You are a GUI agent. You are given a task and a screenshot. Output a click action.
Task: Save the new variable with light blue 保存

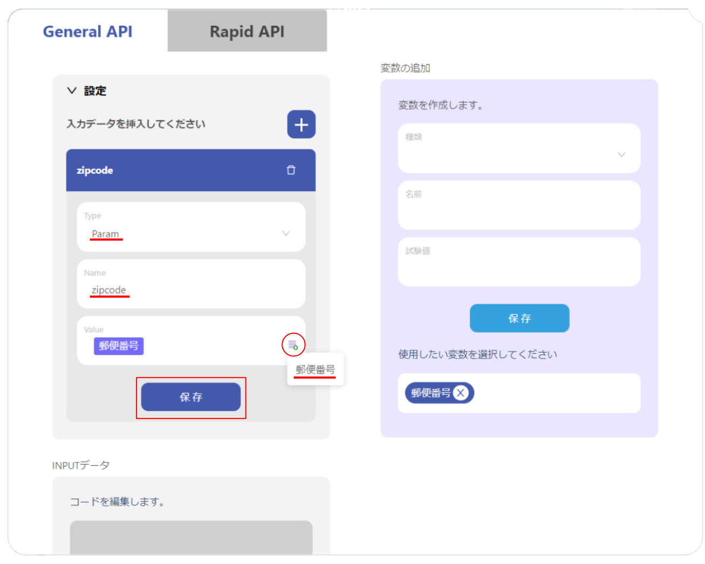click(519, 318)
